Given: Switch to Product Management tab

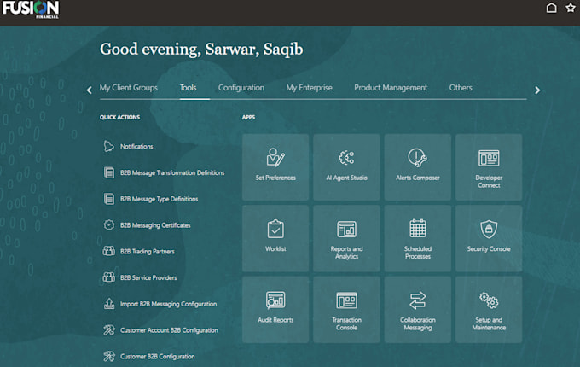Looking at the screenshot, I should point(391,88).
